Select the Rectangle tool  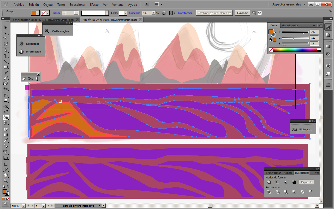click(5, 67)
